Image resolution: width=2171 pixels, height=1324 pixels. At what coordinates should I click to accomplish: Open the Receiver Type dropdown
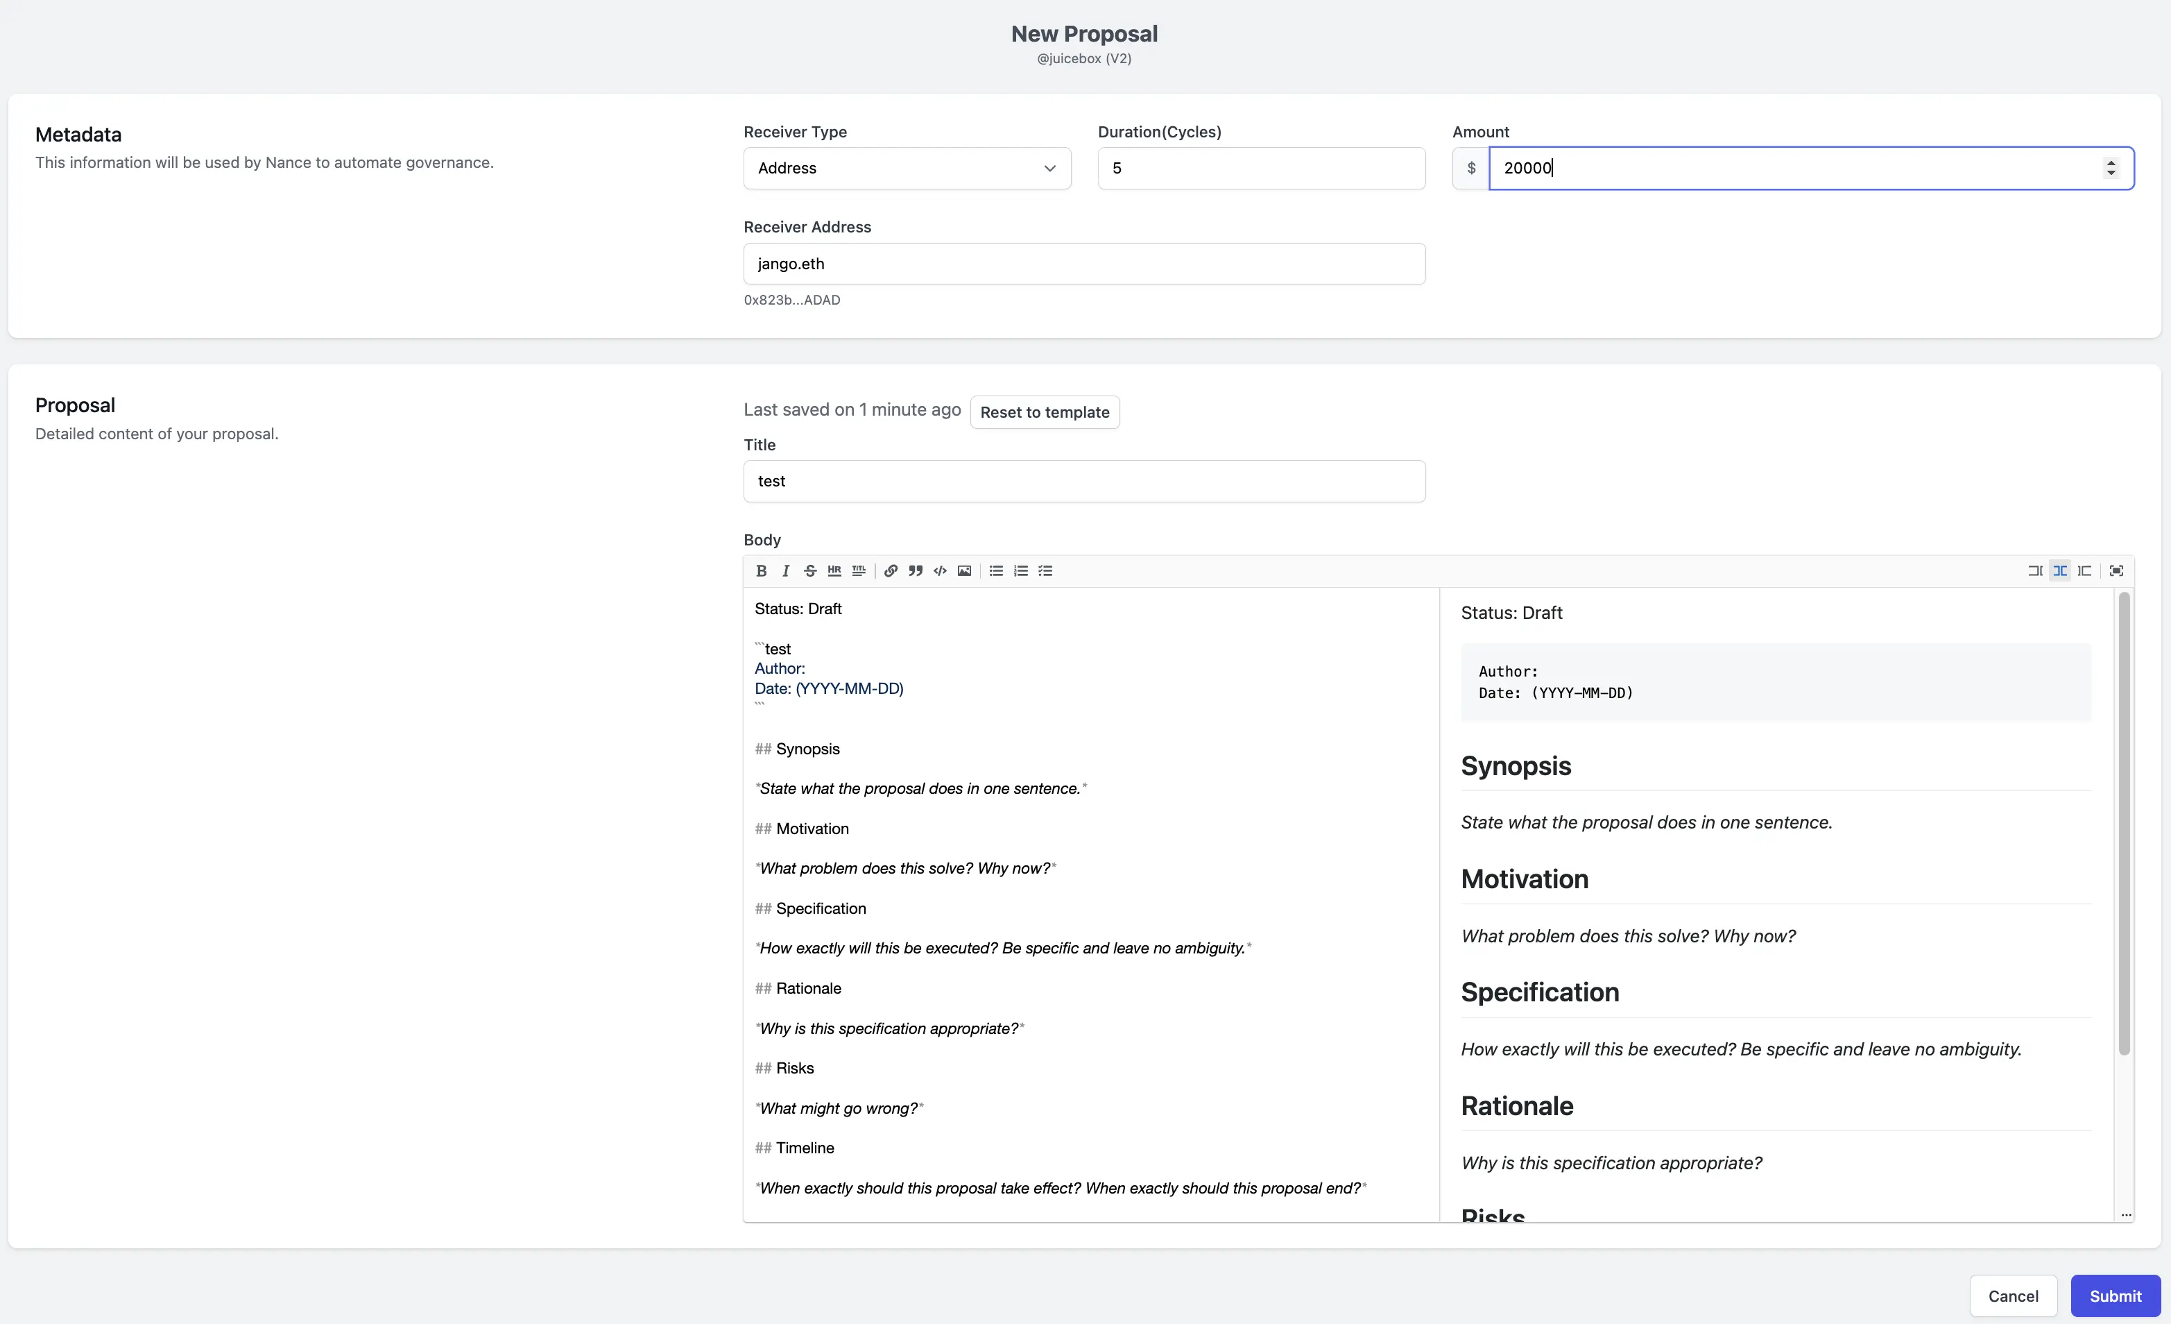pos(907,167)
